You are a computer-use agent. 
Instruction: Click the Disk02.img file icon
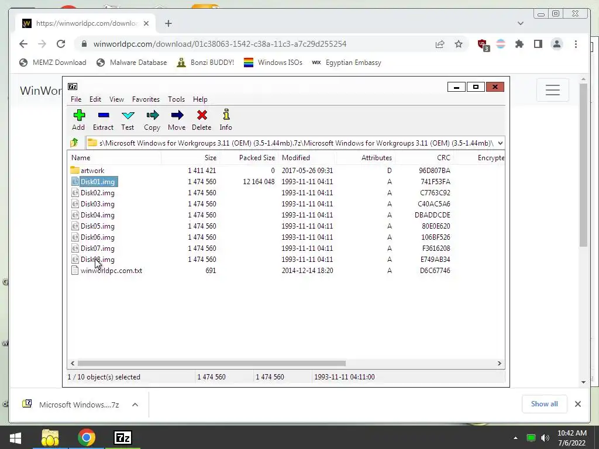coord(75,193)
